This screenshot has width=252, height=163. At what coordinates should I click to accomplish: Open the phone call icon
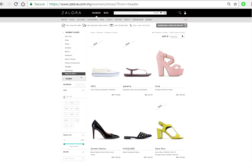click(x=131, y=25)
